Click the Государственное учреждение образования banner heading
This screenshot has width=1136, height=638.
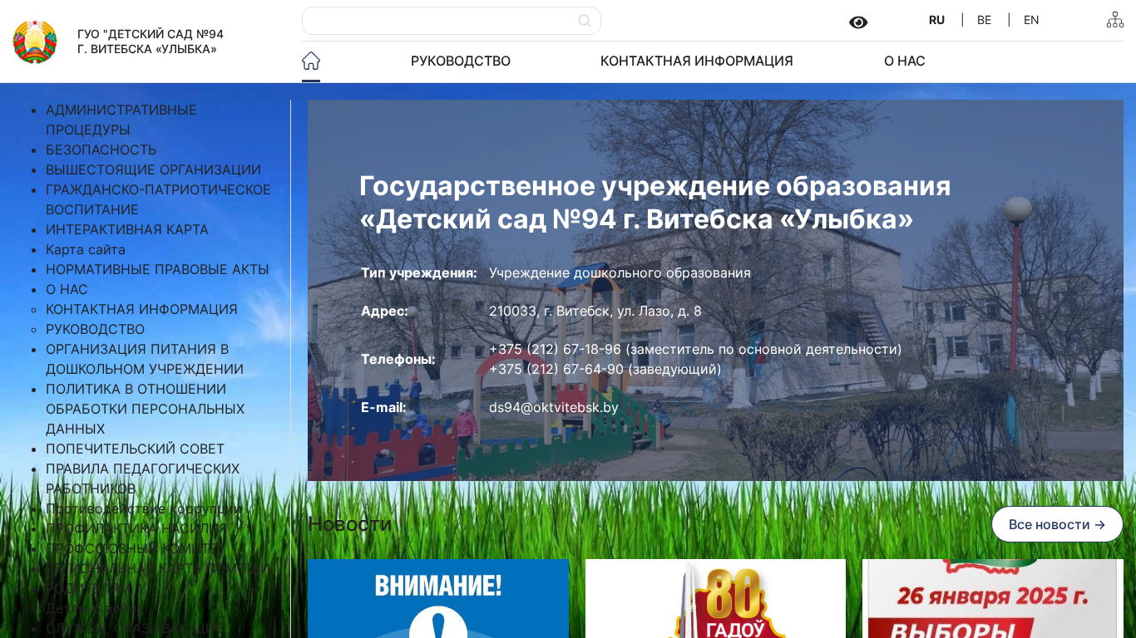pyautogui.click(x=655, y=203)
